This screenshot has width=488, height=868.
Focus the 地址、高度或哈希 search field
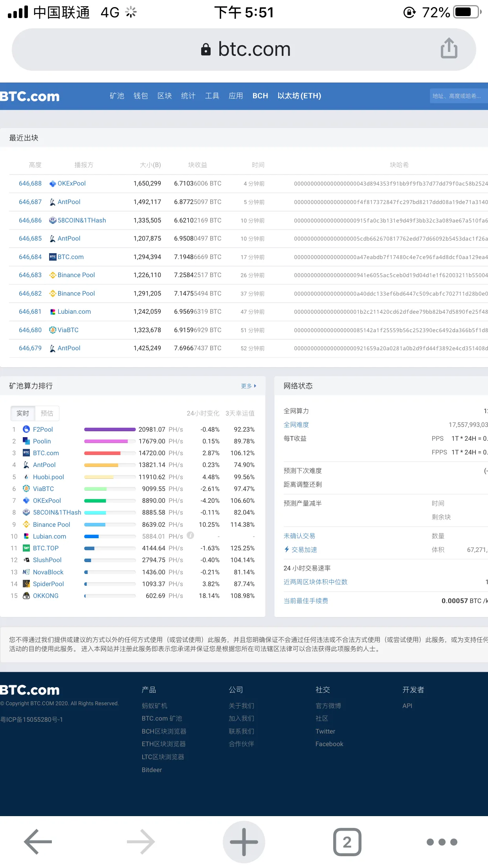click(459, 96)
